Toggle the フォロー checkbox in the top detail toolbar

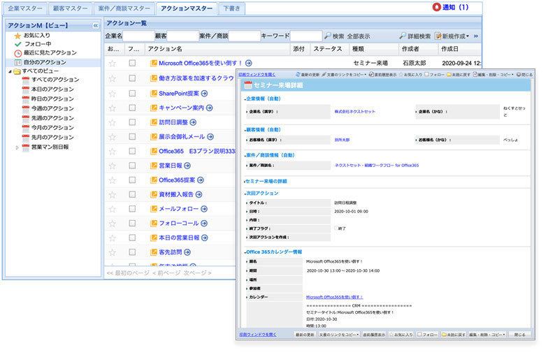[426, 74]
